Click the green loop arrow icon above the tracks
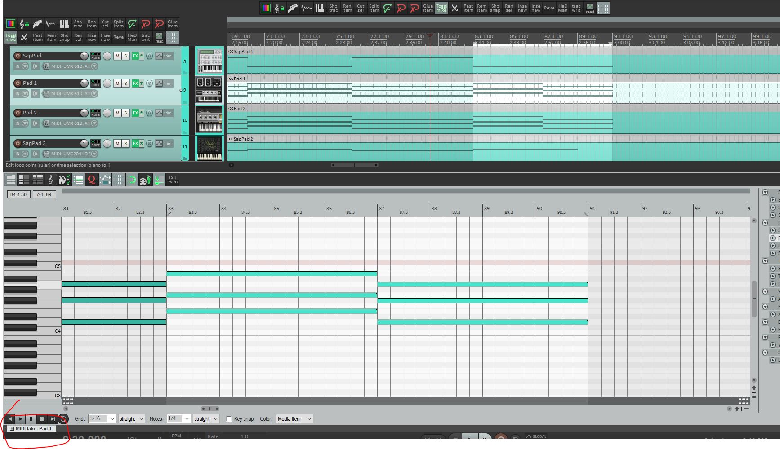The height and width of the screenshot is (449, 780). [132, 24]
